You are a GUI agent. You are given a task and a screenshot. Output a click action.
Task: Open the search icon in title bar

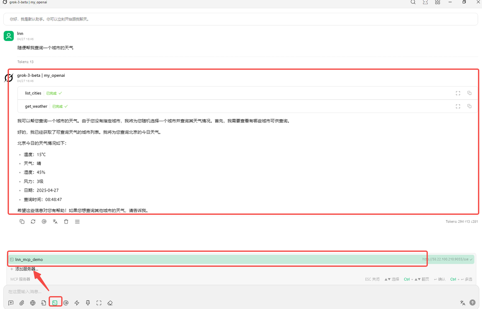tap(413, 2)
